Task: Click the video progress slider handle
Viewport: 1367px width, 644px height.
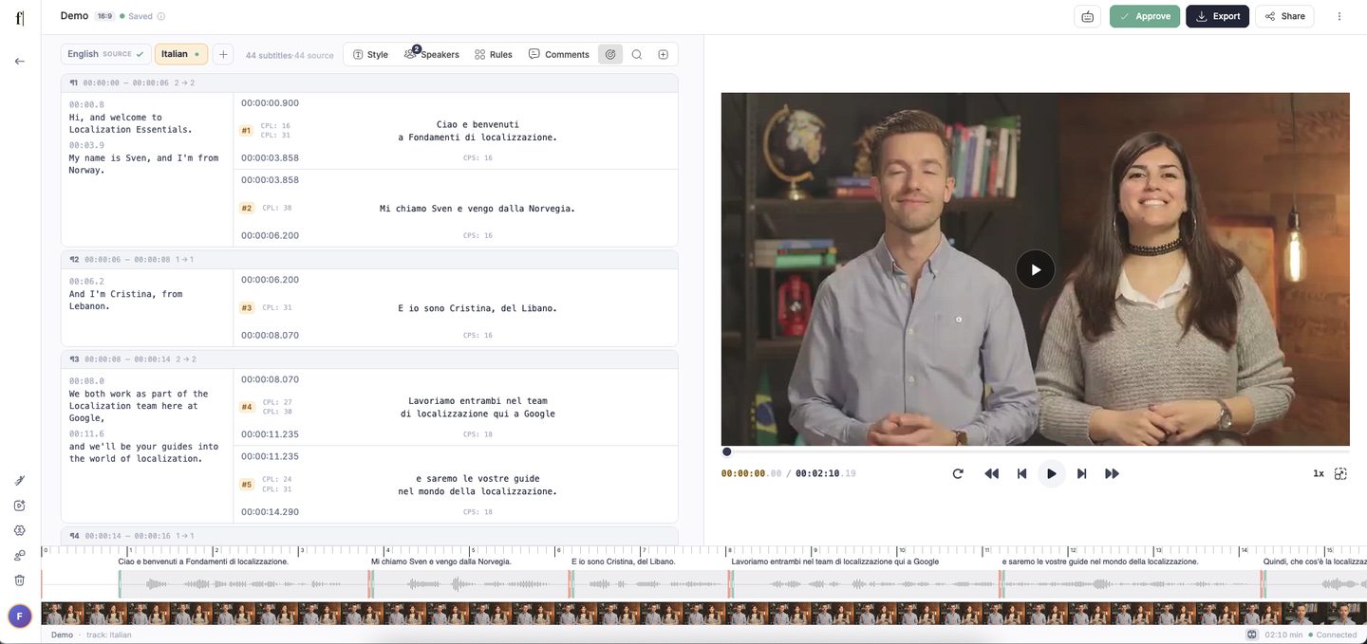Action: [x=726, y=452]
